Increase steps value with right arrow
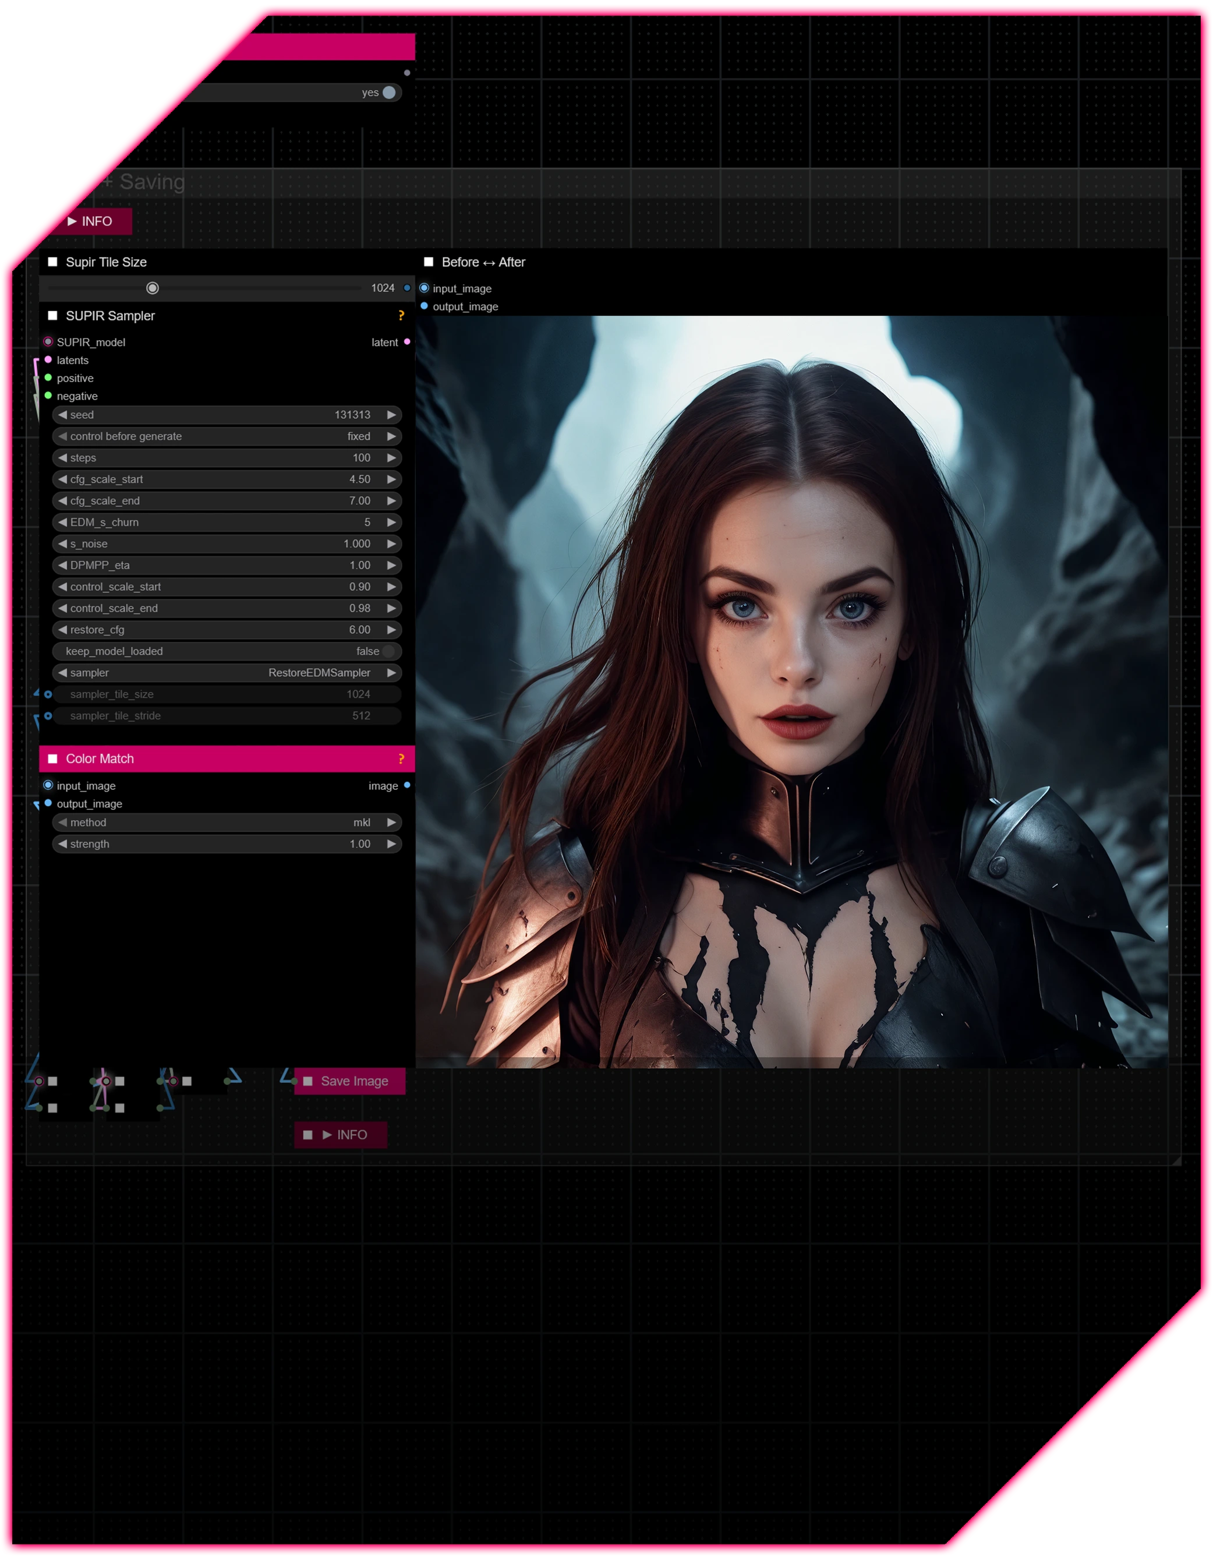Image resolution: width=1213 pixels, height=1560 pixels. click(x=391, y=458)
